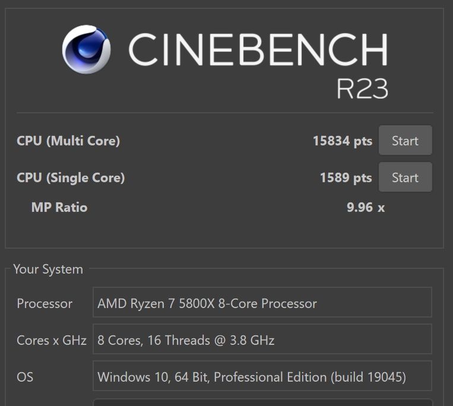Click the Processor row label

point(45,303)
